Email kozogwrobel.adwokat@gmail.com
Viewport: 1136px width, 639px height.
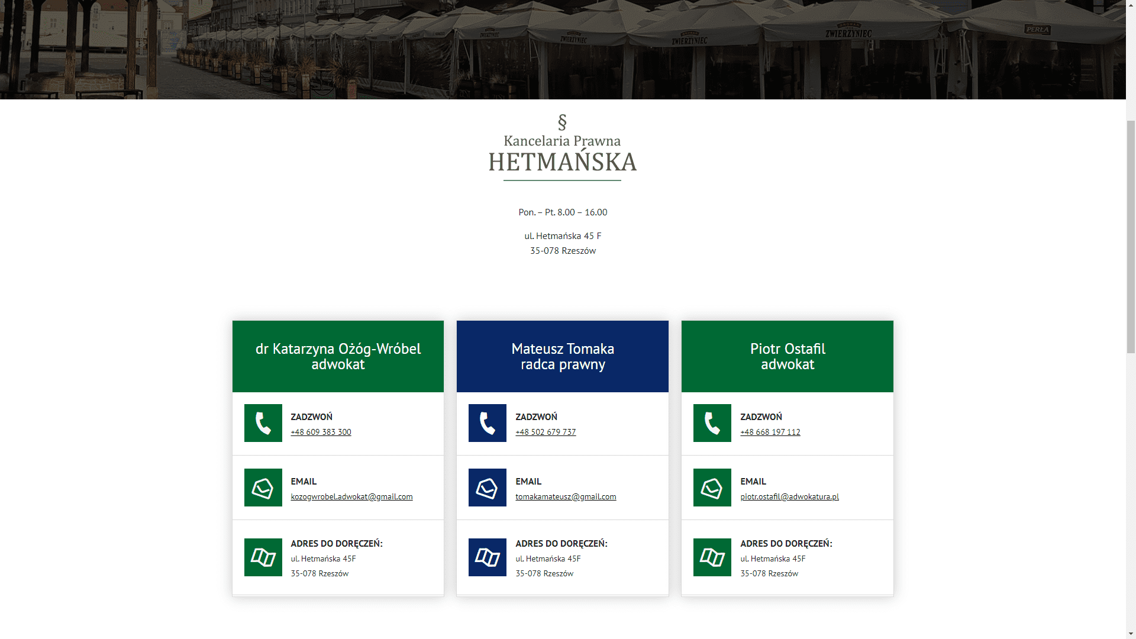pyautogui.click(x=351, y=497)
